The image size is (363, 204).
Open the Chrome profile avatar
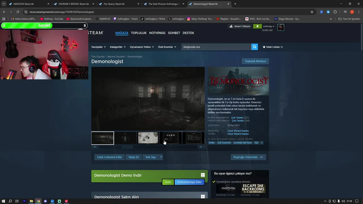point(352,12)
